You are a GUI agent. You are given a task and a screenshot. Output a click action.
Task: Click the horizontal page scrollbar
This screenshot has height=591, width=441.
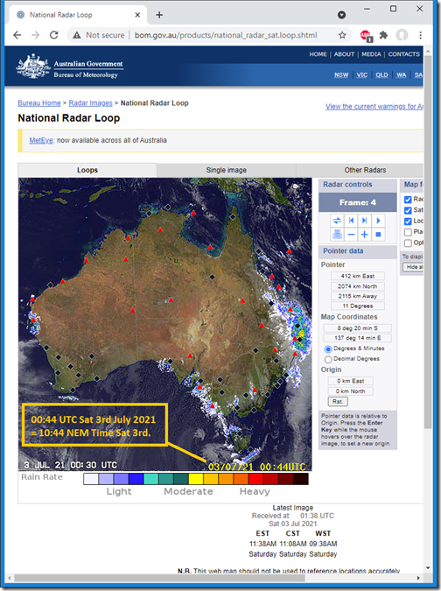click(x=159, y=578)
